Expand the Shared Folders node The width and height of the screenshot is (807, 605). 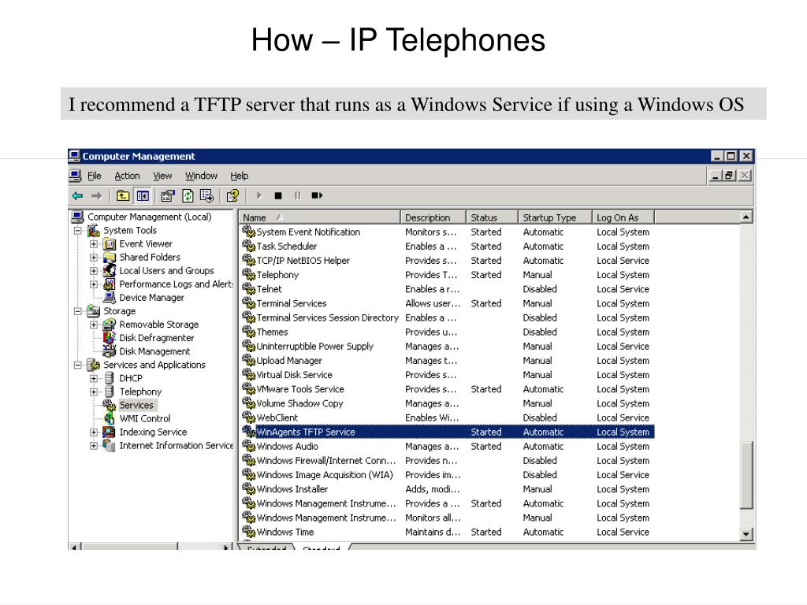coord(94,258)
